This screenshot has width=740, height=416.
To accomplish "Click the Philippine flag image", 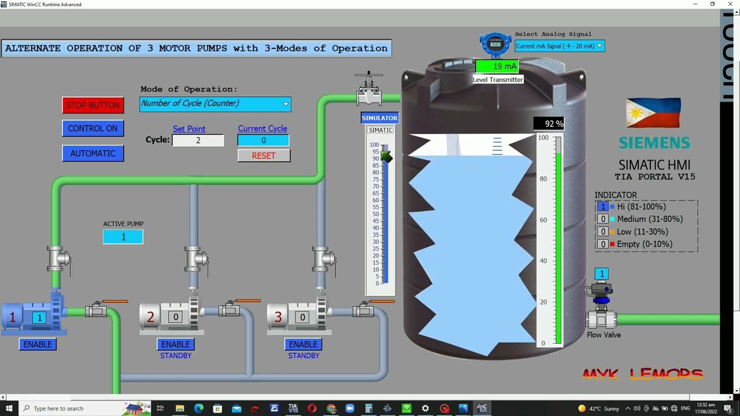I will pos(653,113).
